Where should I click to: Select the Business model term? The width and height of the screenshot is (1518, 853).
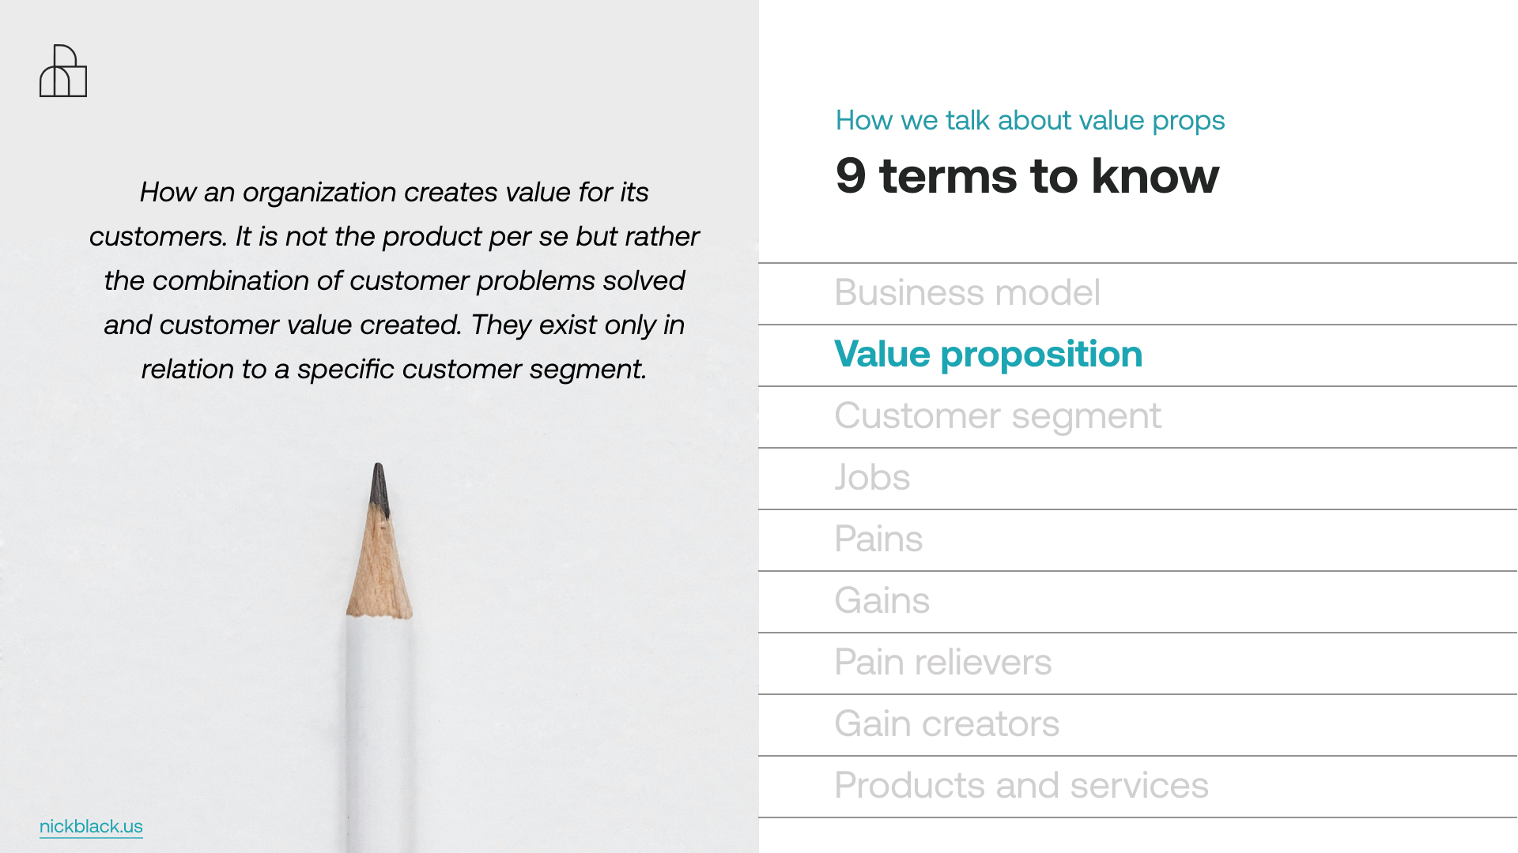pos(967,293)
